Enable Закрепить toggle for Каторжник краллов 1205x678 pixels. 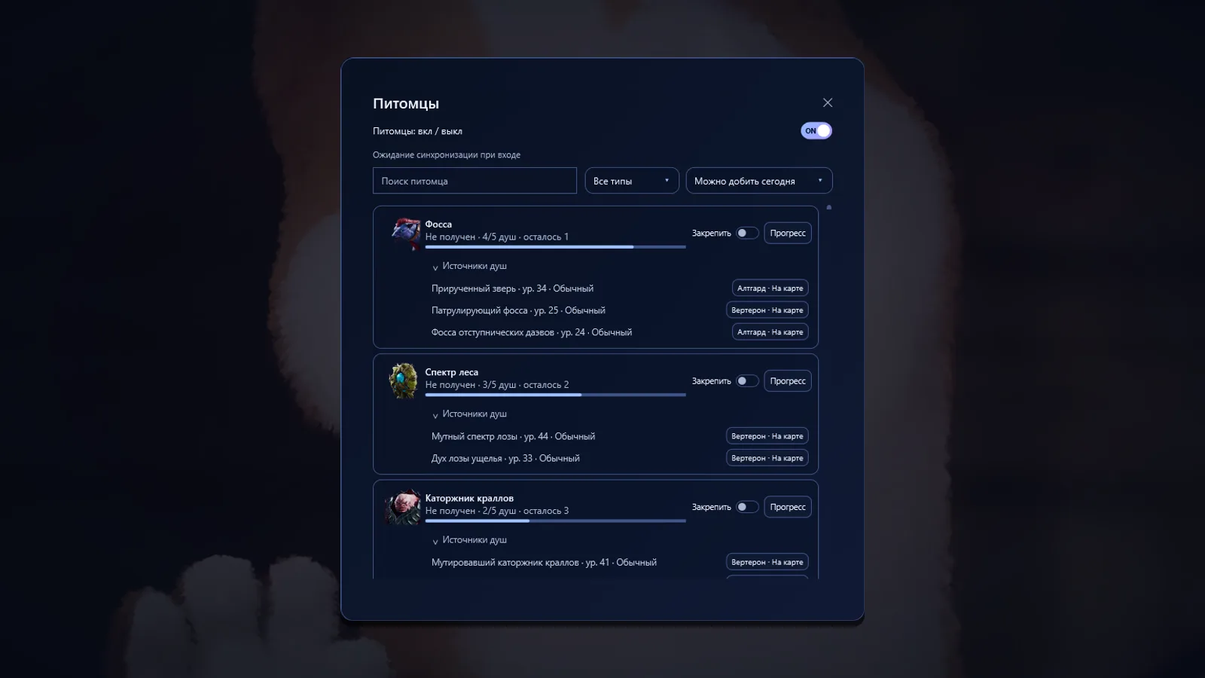pyautogui.click(x=747, y=507)
